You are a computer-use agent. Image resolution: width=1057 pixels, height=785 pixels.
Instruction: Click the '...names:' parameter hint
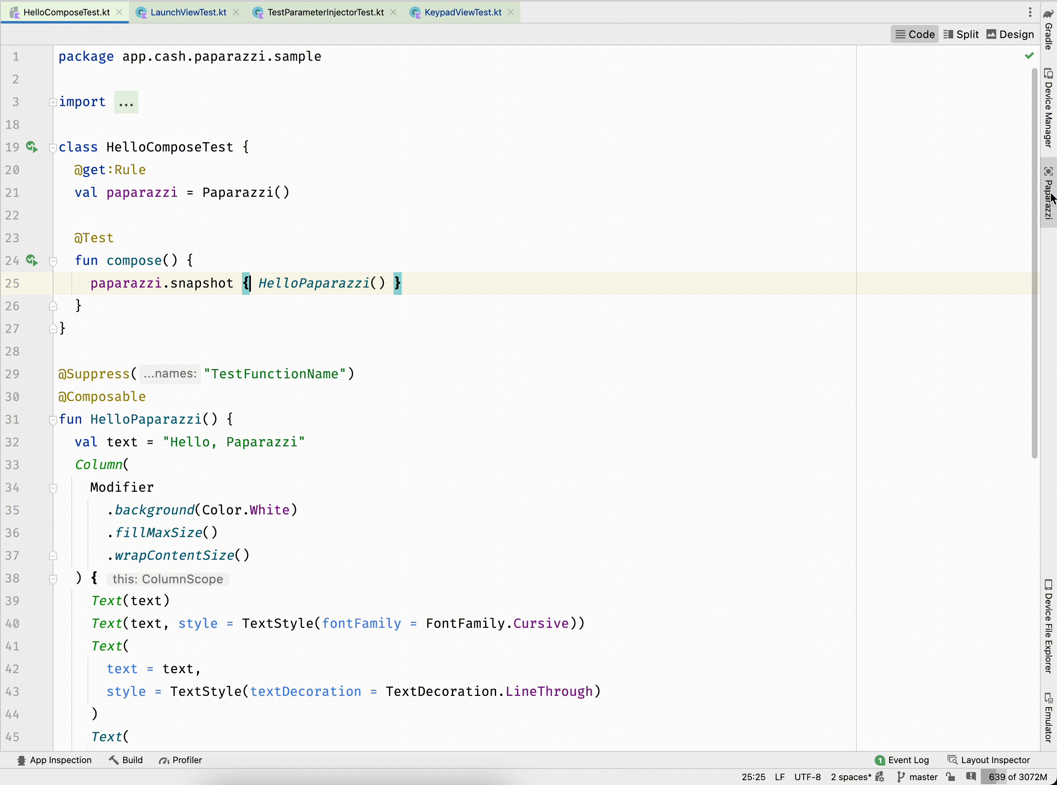(x=170, y=373)
